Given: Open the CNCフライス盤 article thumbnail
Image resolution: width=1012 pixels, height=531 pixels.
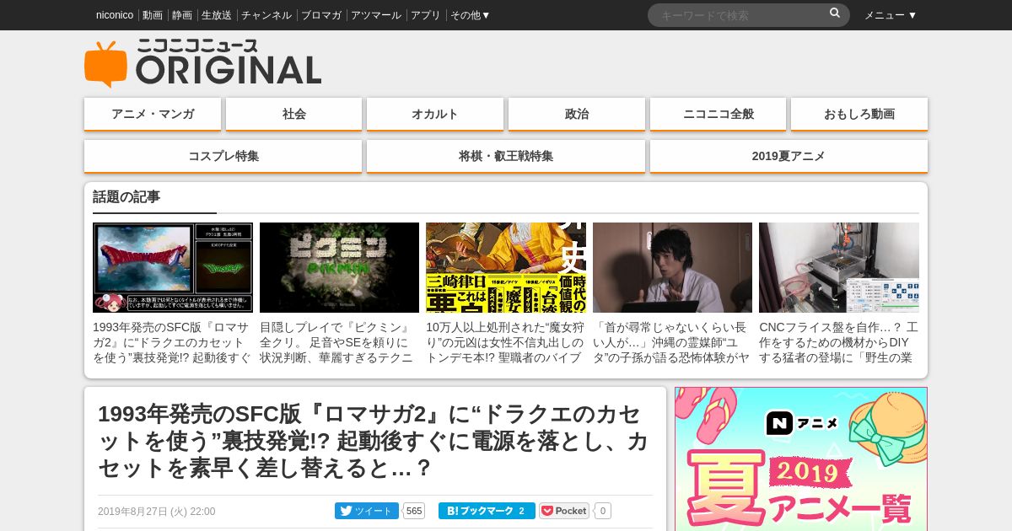Looking at the screenshot, I should 839,267.
